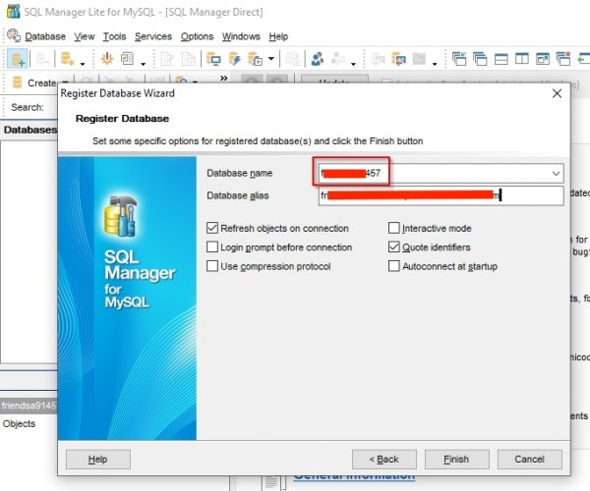The height and width of the screenshot is (491, 590).
Task: Click the blue user manager toolbar icon
Action: click(x=317, y=60)
